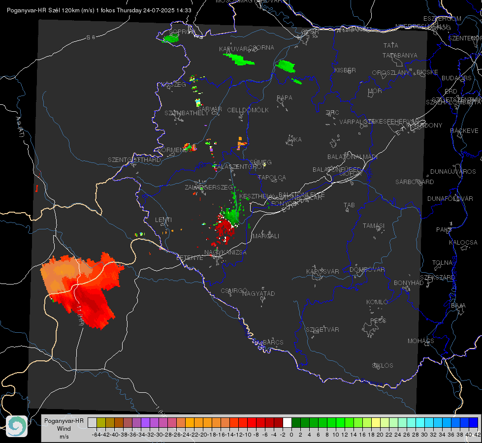Image resolution: width=482 pixels, height=443 pixels.
Task: Click the LENTI city label
Action: point(163,220)
